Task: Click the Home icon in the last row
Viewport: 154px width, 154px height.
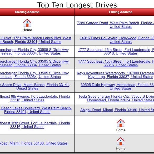Action: (x=121, y=141)
